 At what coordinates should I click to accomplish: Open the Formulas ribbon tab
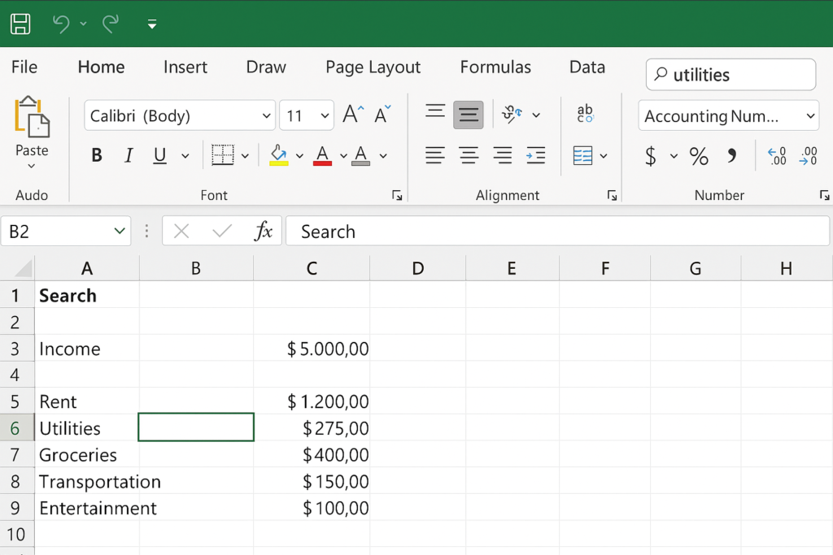[495, 67]
